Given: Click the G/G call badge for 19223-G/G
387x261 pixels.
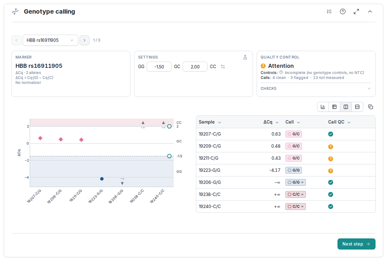Looking at the screenshot, I should tap(294, 170).
